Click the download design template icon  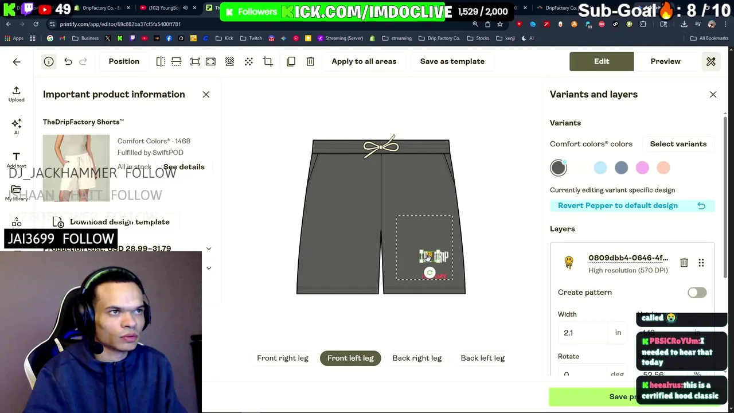(x=58, y=222)
